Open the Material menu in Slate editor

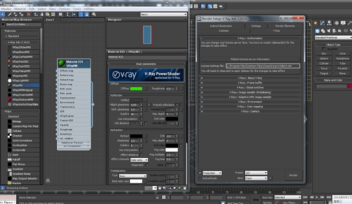(20, 9)
